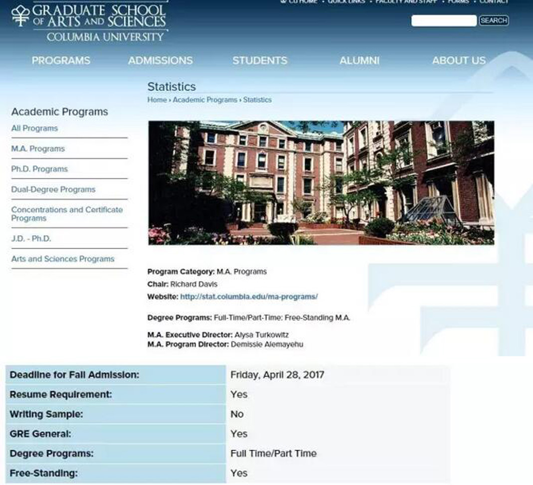Screen dimensions: 533x485
Task: Open All Programs in the sidebar
Action: [x=34, y=129]
